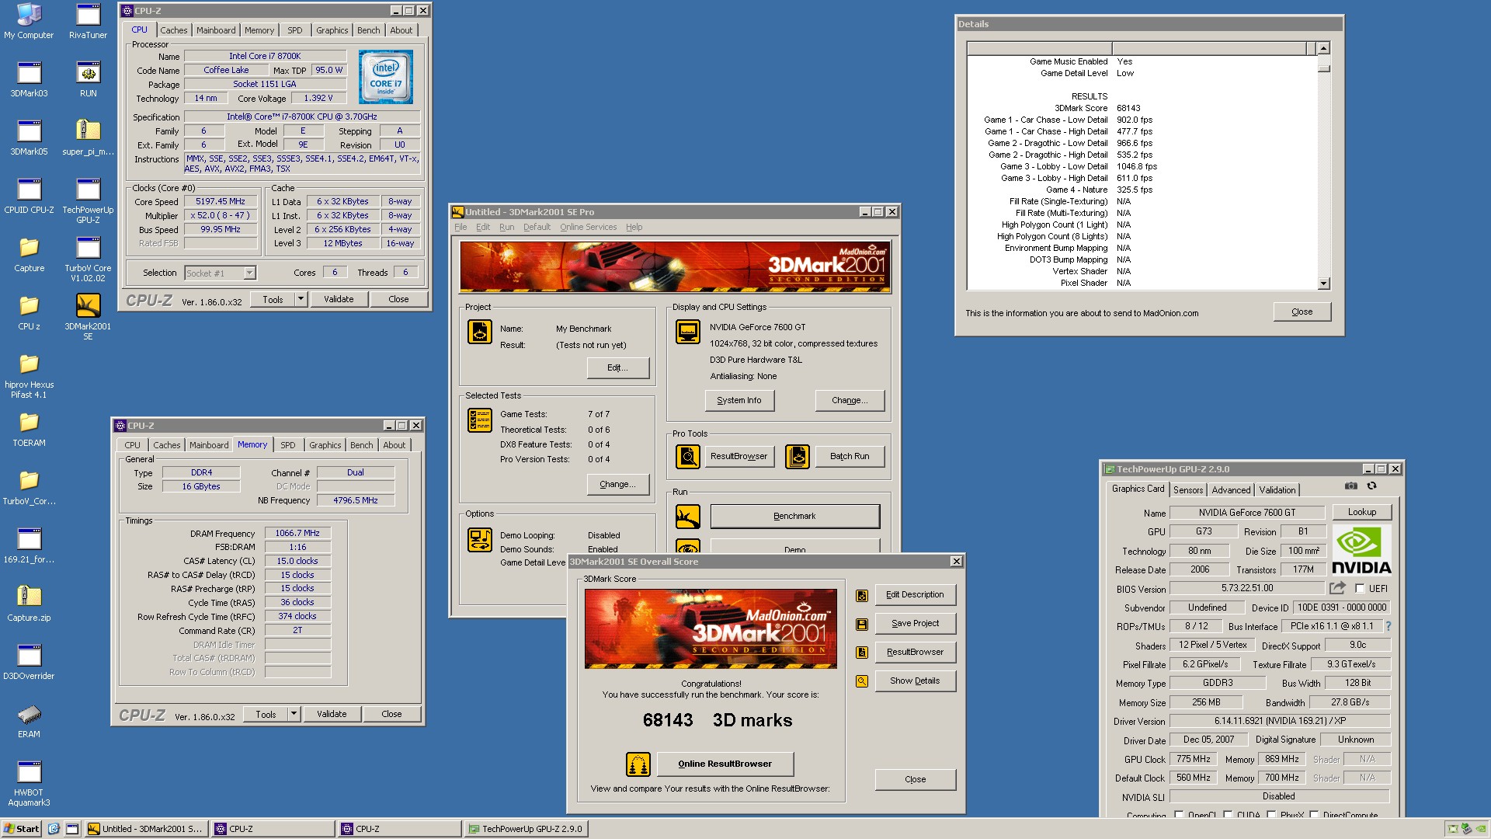
Task: Switch to the Advanced tab in GPU-Z
Action: click(x=1231, y=490)
